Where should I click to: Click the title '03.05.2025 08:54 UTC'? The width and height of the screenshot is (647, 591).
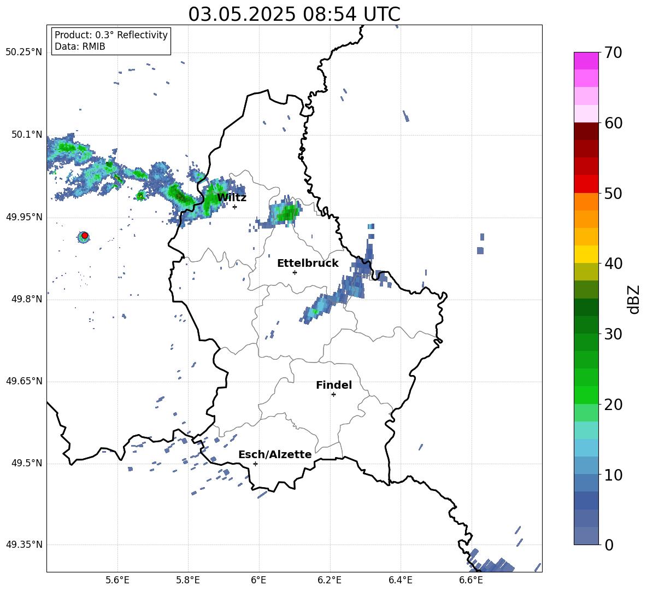point(294,14)
